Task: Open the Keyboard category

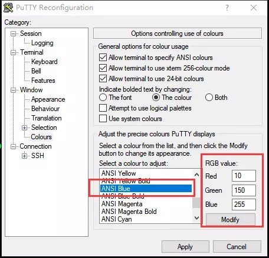Action: [44, 62]
